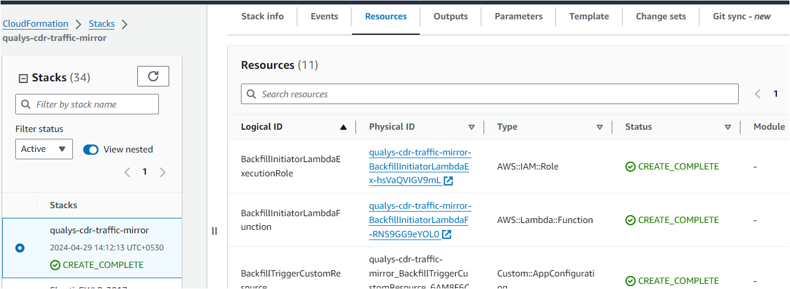Go to Stacks breadcrumb link

tap(102, 24)
